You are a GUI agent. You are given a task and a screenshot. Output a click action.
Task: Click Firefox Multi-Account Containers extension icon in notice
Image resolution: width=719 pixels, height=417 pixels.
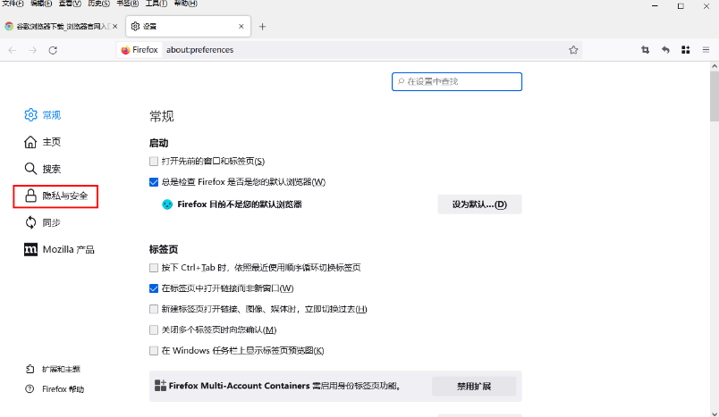click(x=160, y=386)
